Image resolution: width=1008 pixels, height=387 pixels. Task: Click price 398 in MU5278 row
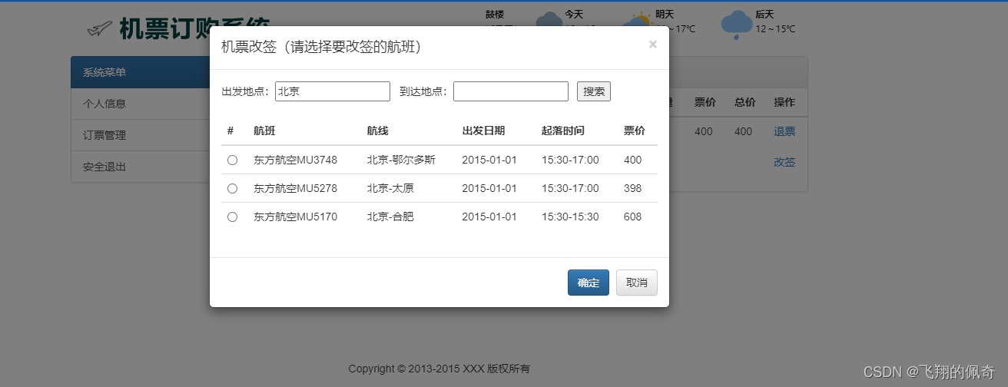(x=632, y=188)
